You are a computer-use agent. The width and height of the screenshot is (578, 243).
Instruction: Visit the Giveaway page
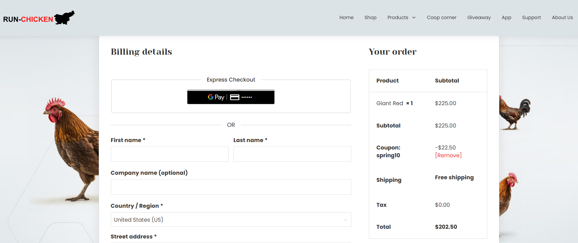click(x=479, y=17)
